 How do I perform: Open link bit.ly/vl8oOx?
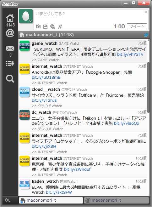pyautogui.click(x=127, y=123)
